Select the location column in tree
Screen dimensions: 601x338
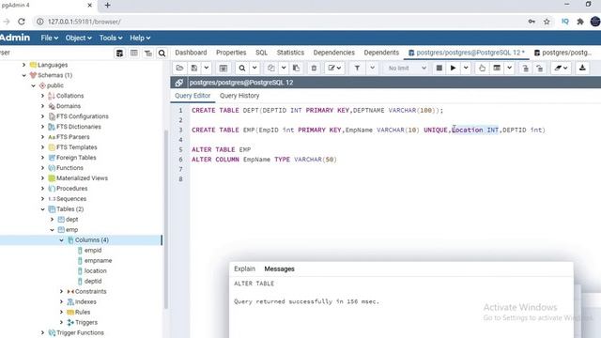point(96,271)
